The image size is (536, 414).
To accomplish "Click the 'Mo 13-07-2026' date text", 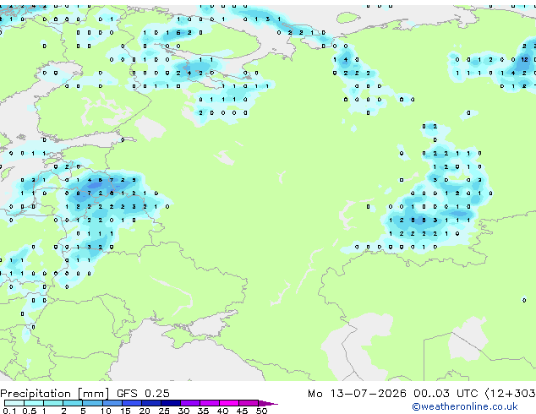I will coord(357,394).
